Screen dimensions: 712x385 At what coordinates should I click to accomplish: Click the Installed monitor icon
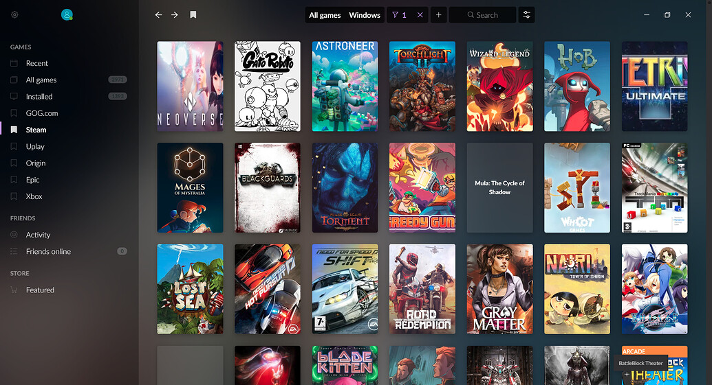(x=14, y=97)
